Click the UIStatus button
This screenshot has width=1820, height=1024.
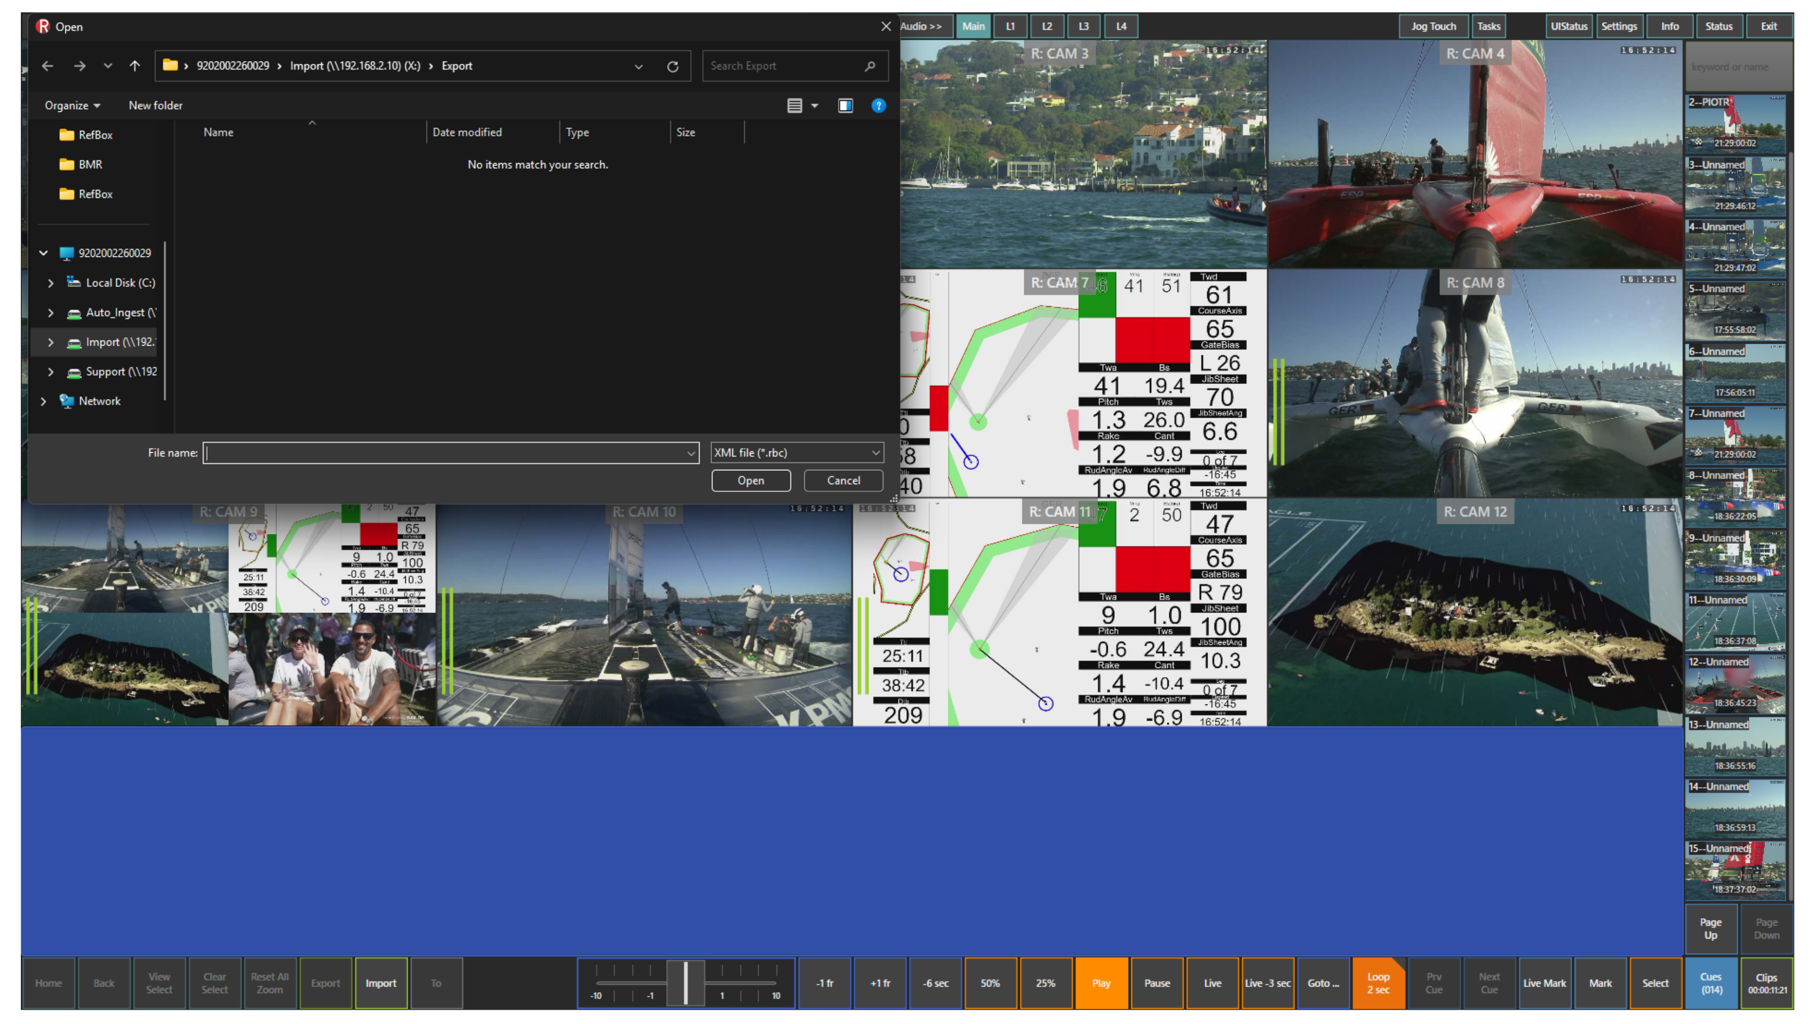click(x=1569, y=26)
